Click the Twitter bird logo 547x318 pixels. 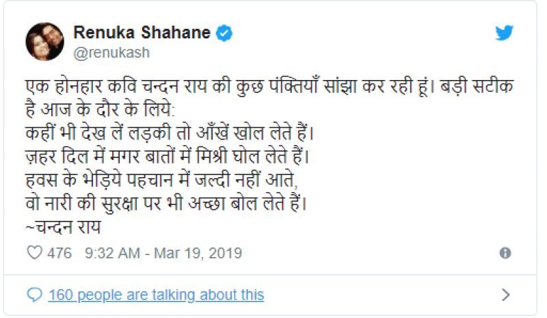click(504, 33)
